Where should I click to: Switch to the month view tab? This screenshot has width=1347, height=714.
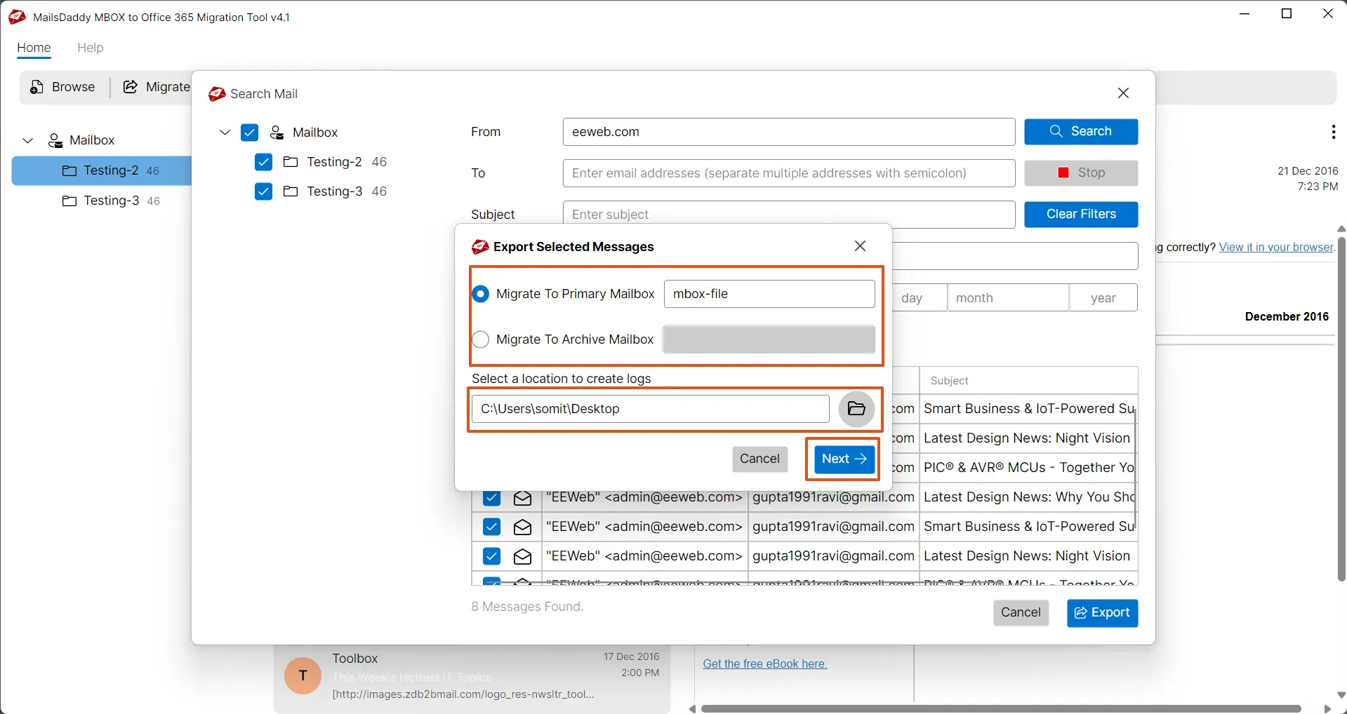(1007, 297)
